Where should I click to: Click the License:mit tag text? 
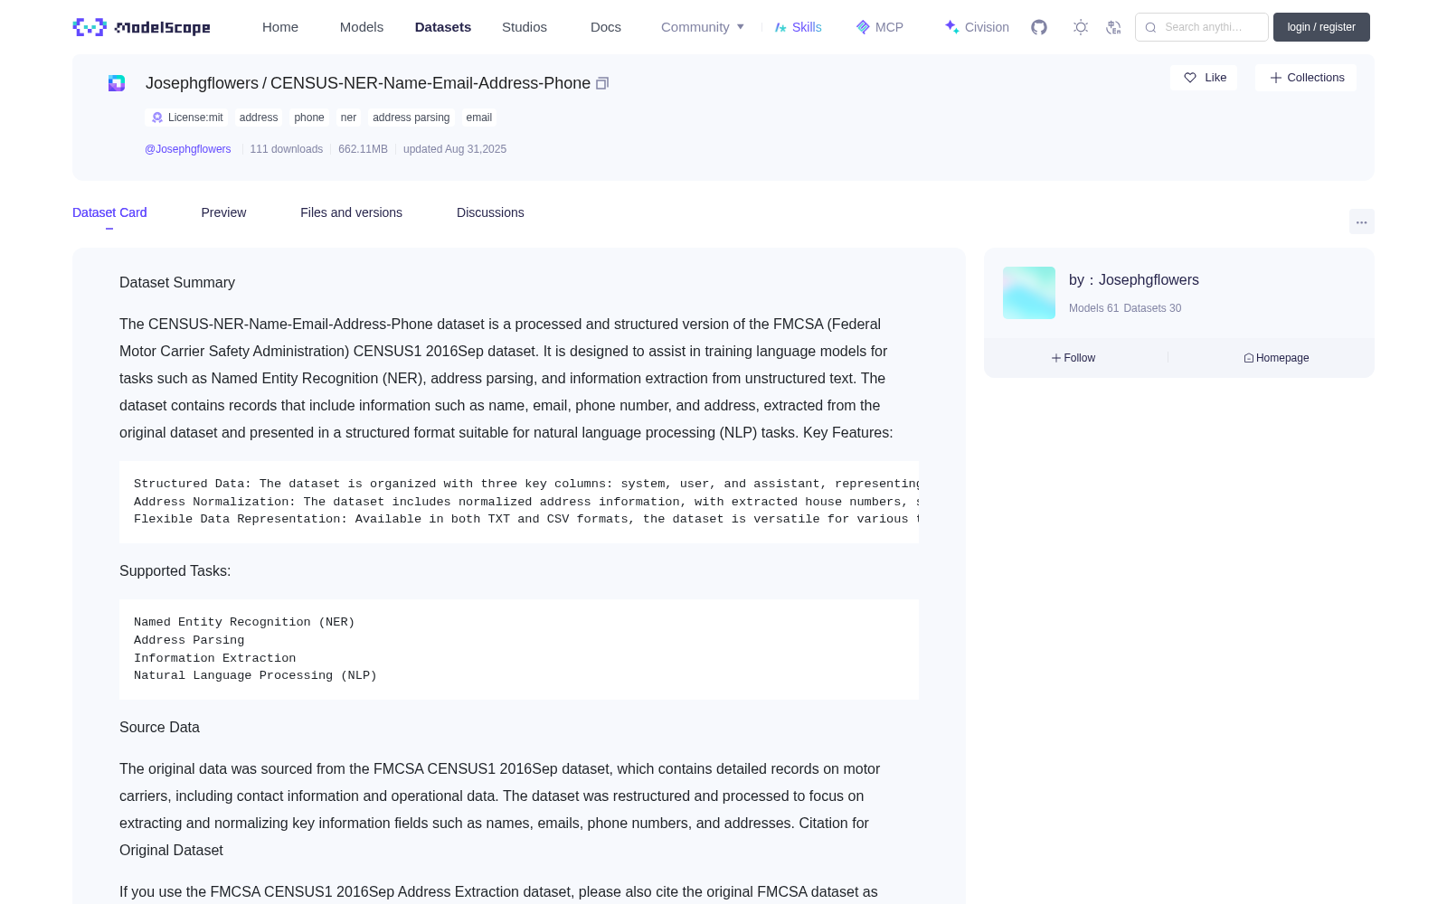tap(195, 118)
